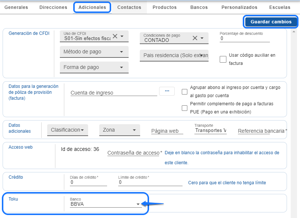Viewport: 300px width, 218px height.
Task: Switch to the Contactos tab
Action: [129, 7]
